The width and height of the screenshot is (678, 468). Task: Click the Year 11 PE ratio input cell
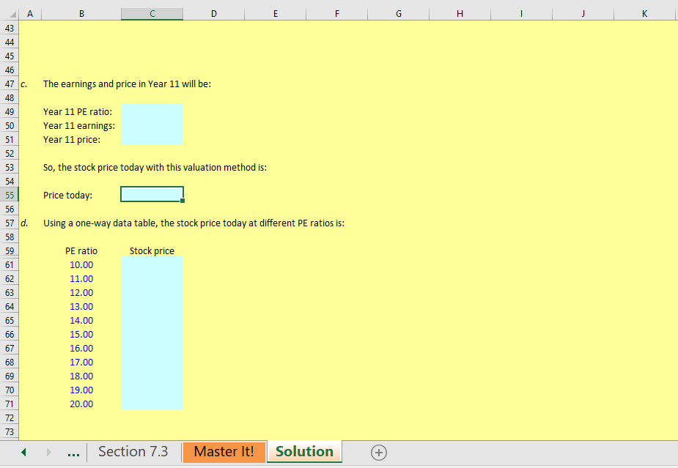pos(152,111)
